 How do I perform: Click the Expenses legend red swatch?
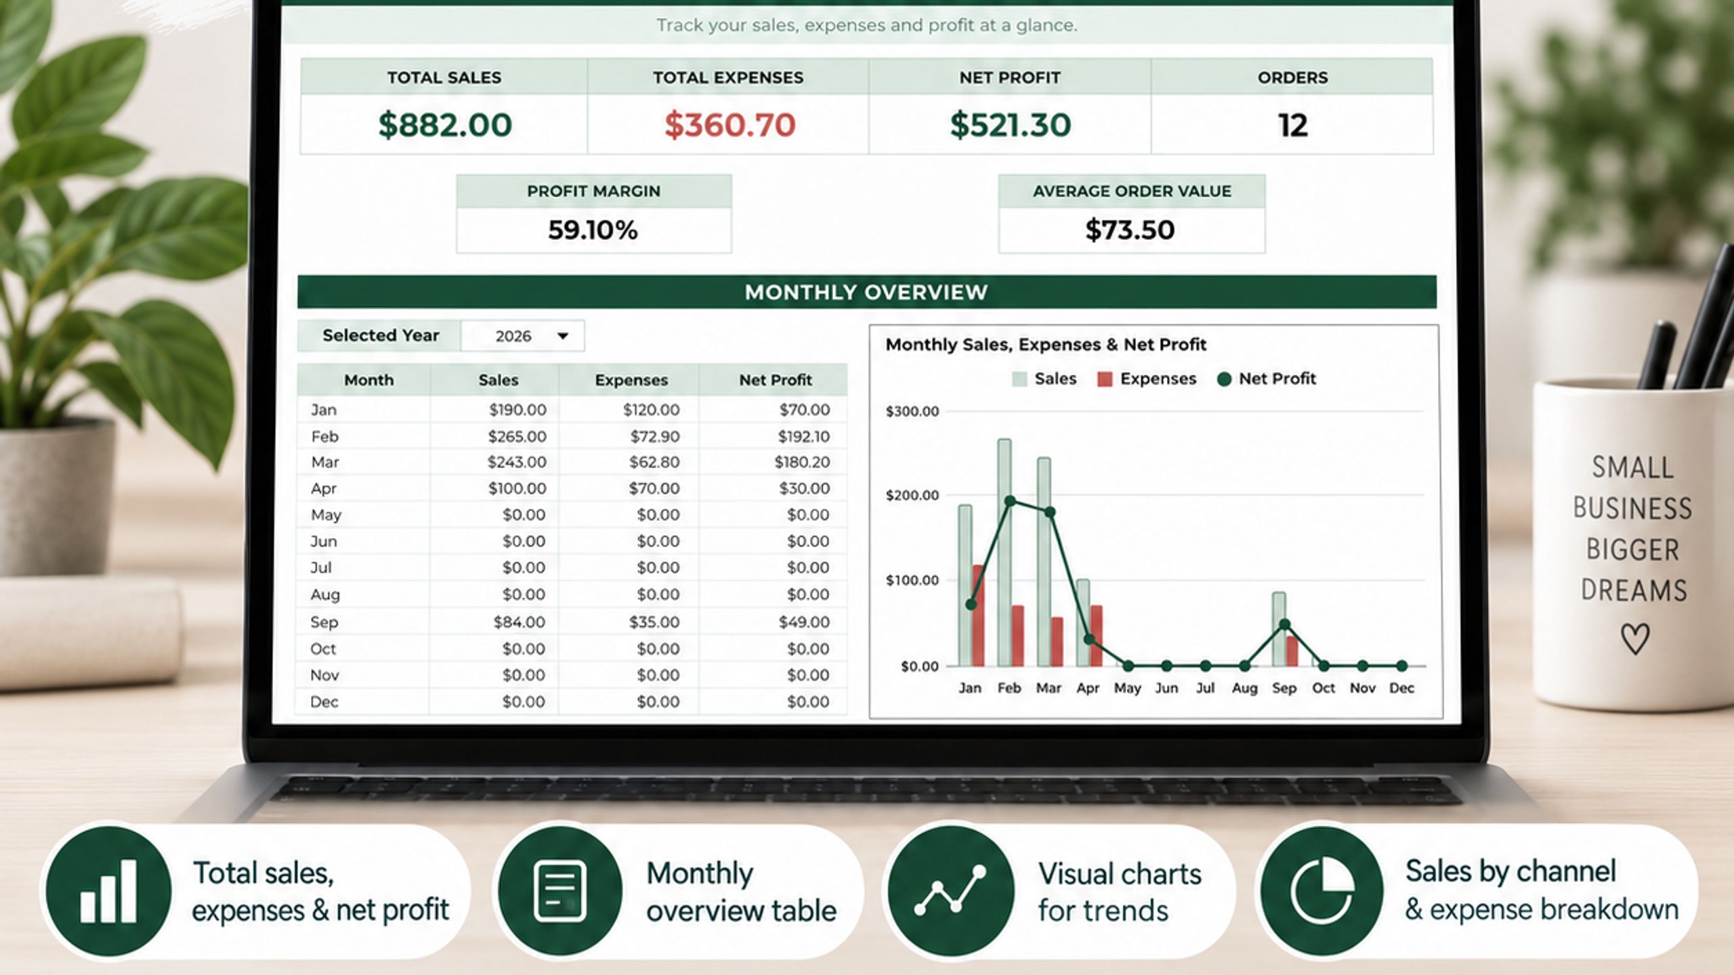tap(1105, 379)
